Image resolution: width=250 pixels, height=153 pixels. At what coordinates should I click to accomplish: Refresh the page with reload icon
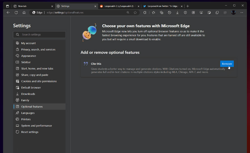[x=16, y=13]
